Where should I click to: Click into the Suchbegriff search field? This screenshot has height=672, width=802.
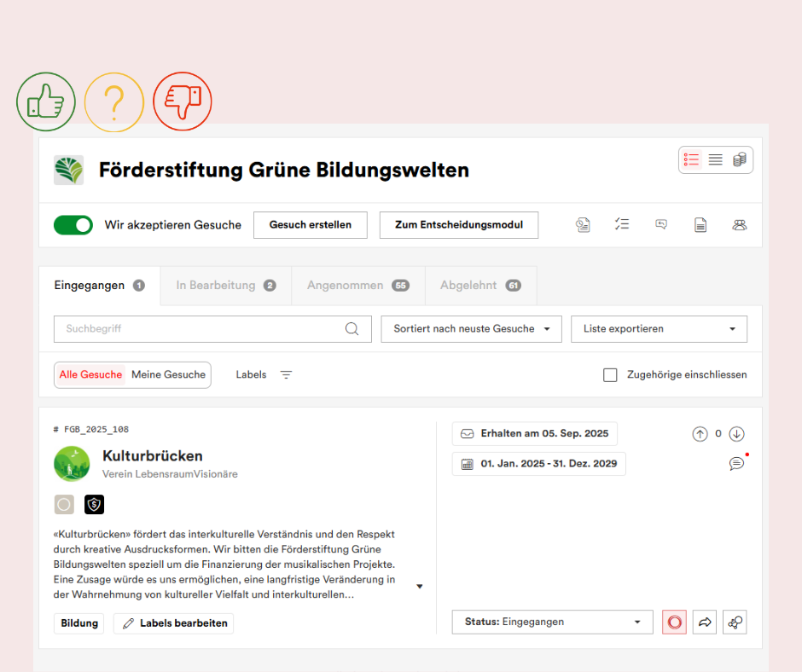tap(200, 329)
